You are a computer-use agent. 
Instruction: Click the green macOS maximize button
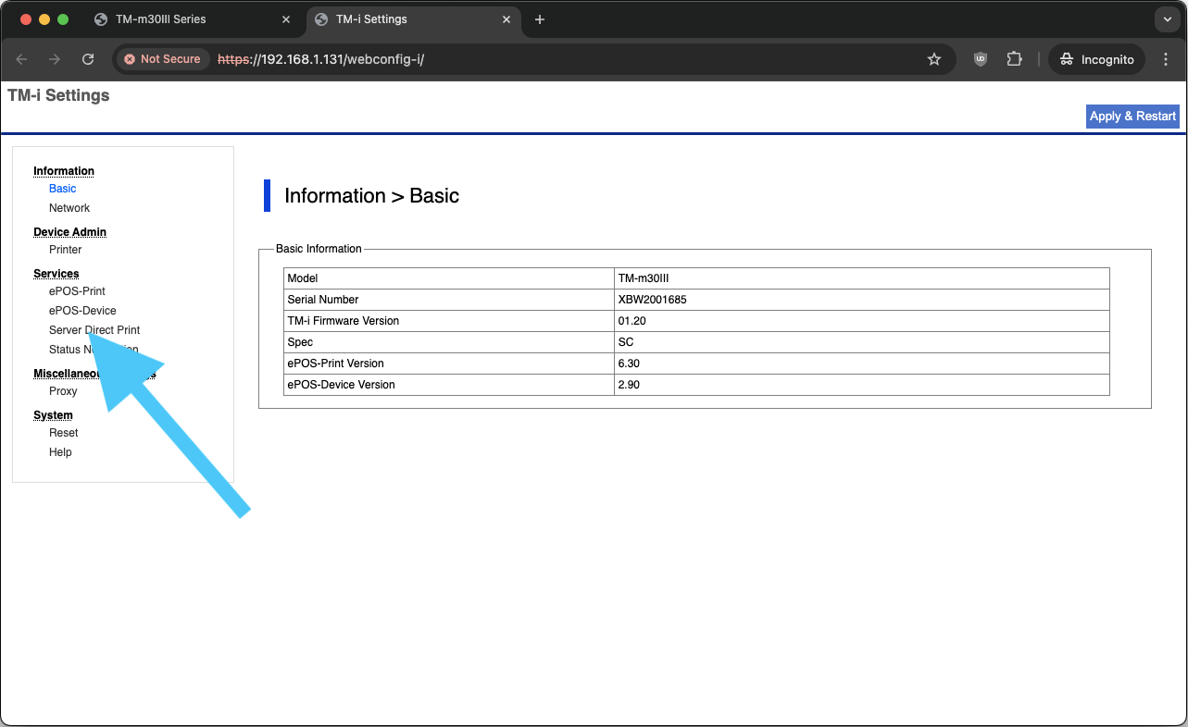pyautogui.click(x=63, y=19)
